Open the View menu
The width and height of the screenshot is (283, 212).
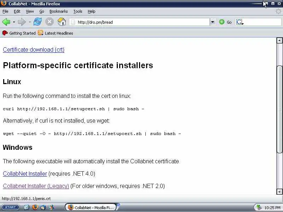pos(30,11)
